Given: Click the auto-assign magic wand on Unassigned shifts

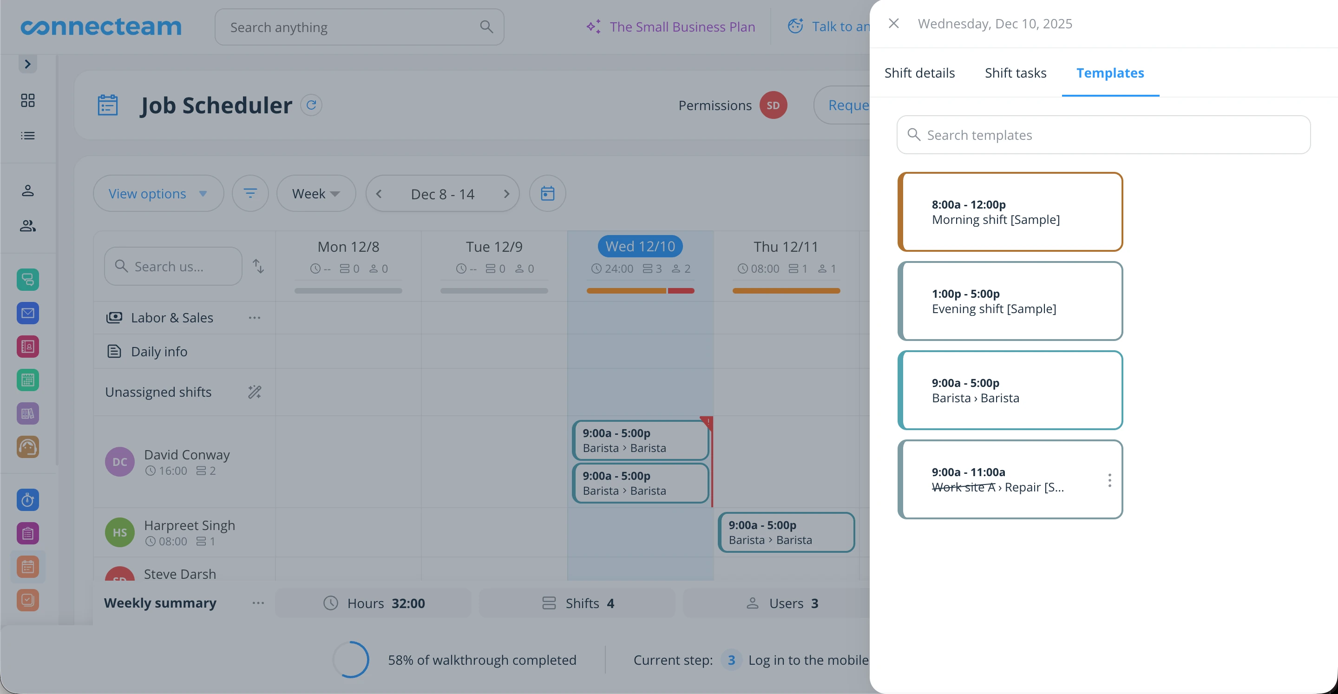Looking at the screenshot, I should (255, 392).
